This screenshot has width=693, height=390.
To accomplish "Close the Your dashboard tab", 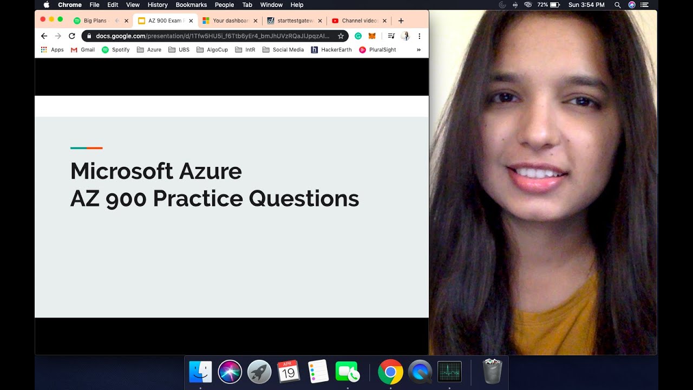I will 256,21.
